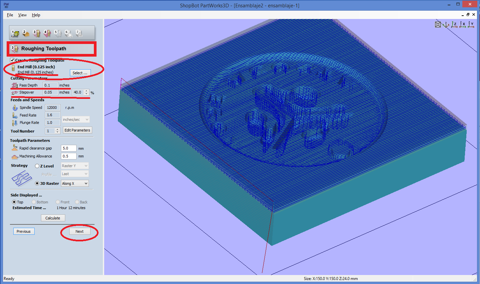Screen dimensions: 480x284
Task: Open step 6 preview machining icon
Action: [x=68, y=33]
